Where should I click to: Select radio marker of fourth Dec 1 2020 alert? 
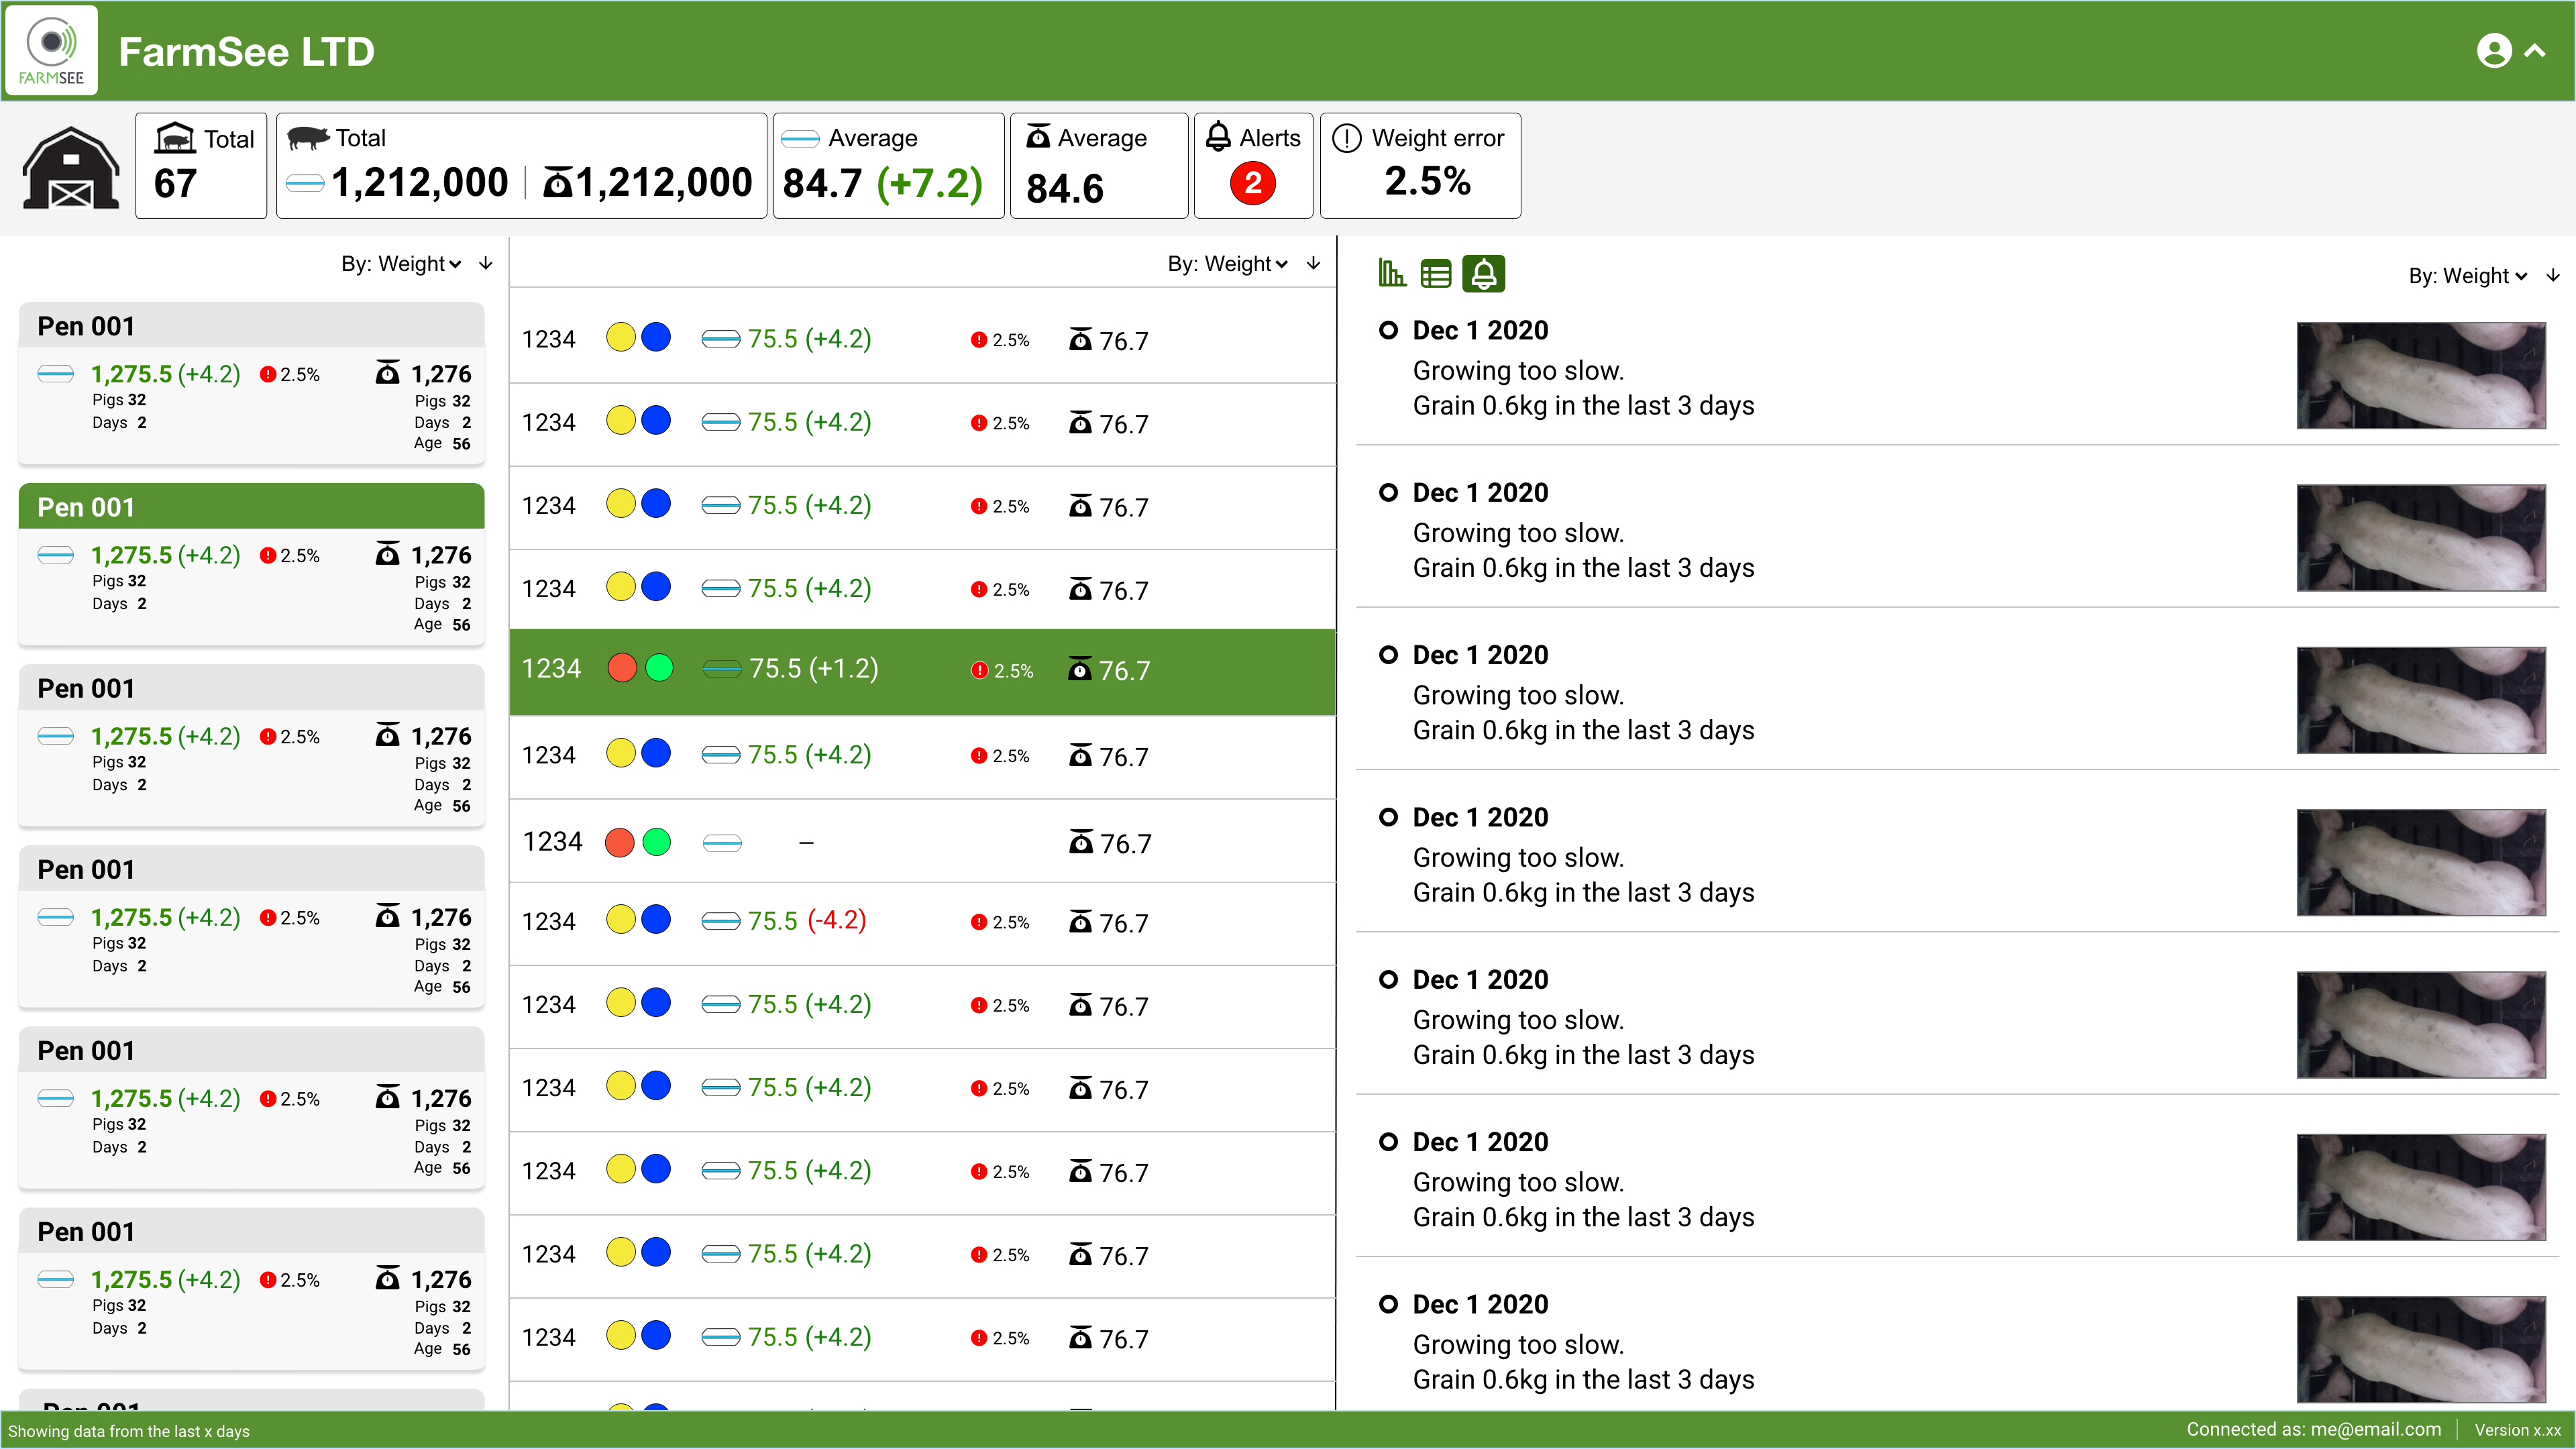(1388, 817)
